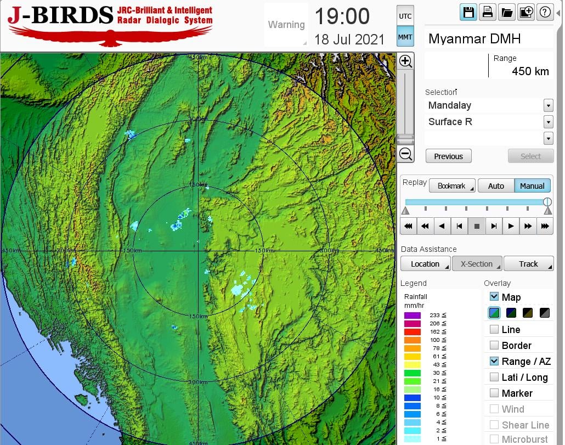This screenshot has width=565, height=445.
Task: Open the folder icon in the top toolbar
Action: (x=506, y=12)
